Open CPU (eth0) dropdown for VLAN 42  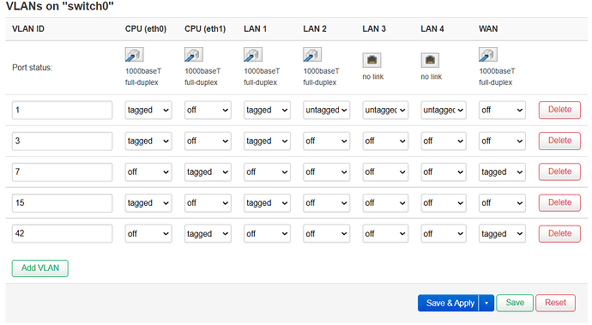pos(148,233)
